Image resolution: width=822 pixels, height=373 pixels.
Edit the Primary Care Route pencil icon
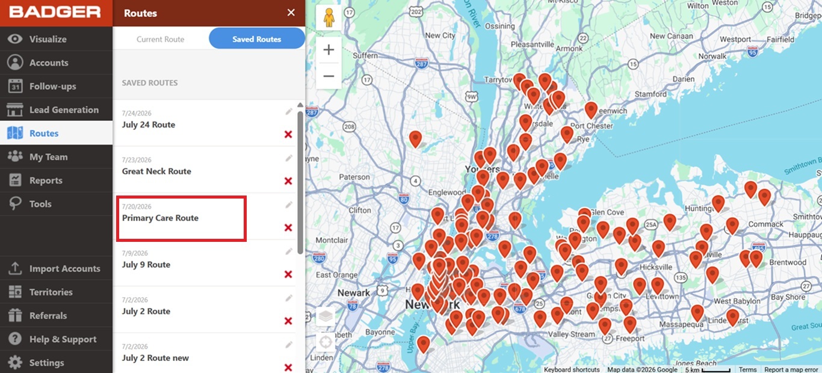(289, 205)
